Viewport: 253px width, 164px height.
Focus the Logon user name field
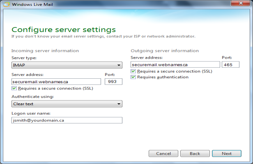pyautogui.click(x=67, y=121)
